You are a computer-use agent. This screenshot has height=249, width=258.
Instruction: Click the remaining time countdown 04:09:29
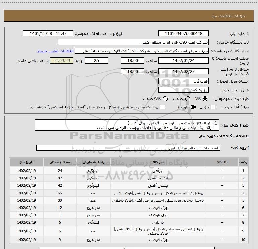coord(62,61)
